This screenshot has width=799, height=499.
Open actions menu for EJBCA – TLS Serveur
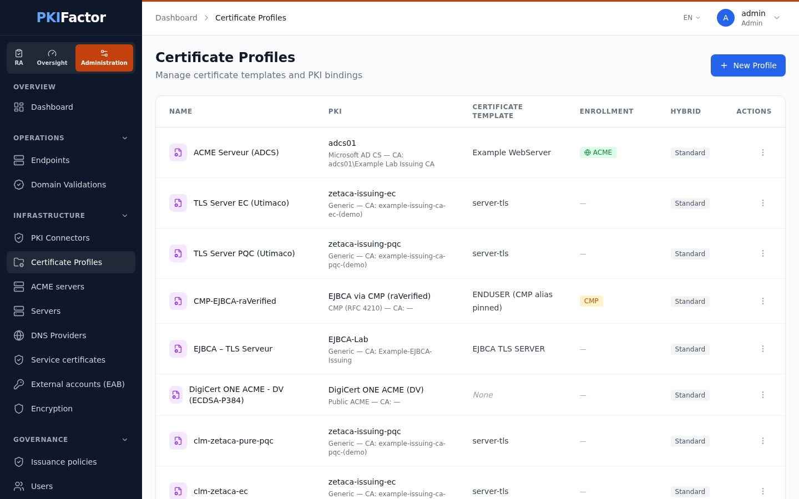(763, 349)
